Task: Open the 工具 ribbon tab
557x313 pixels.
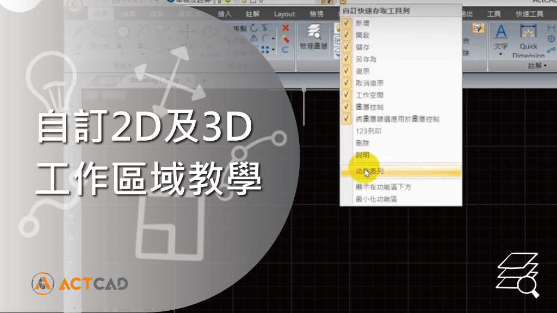Action: (493, 14)
